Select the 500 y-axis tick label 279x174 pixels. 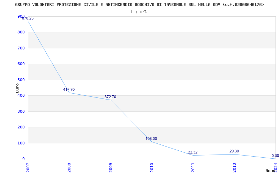21,80
